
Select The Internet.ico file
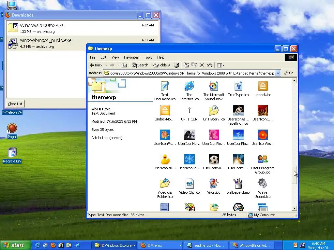point(190,90)
